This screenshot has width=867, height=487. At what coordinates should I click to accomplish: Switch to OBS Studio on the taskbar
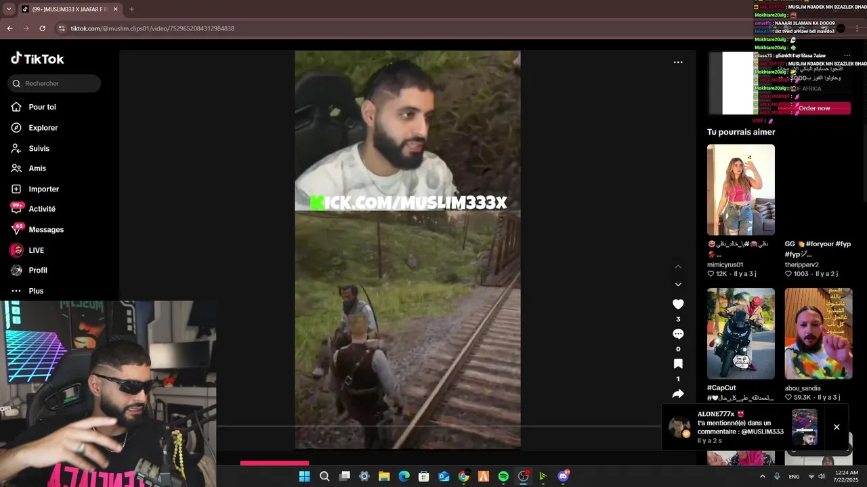click(523, 476)
